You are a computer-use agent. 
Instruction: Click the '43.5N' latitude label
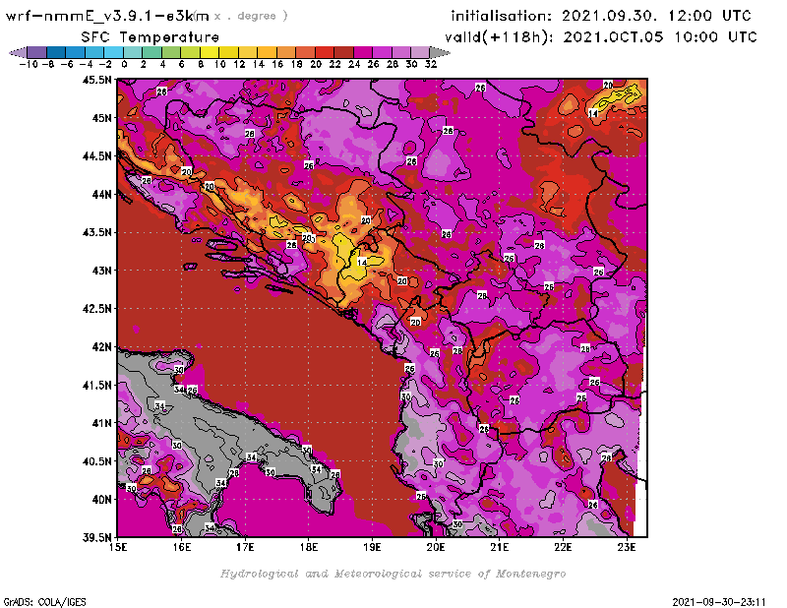tap(97, 232)
